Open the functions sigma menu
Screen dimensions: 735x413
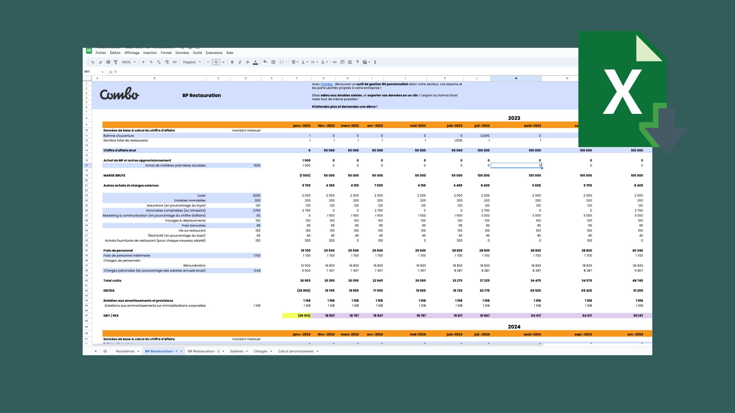375,62
